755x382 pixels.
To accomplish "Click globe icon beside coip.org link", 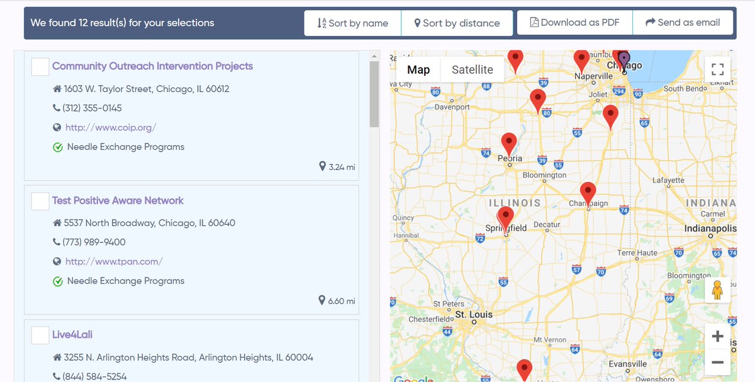I will point(57,127).
